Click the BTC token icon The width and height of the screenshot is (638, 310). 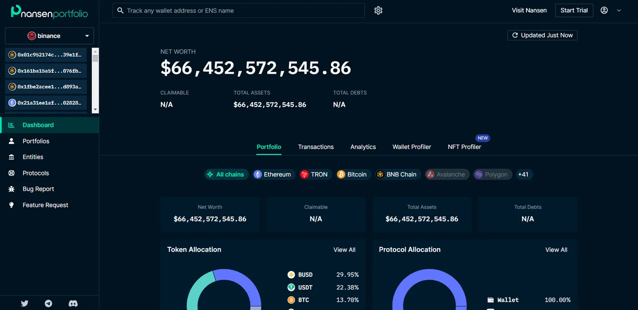291,300
